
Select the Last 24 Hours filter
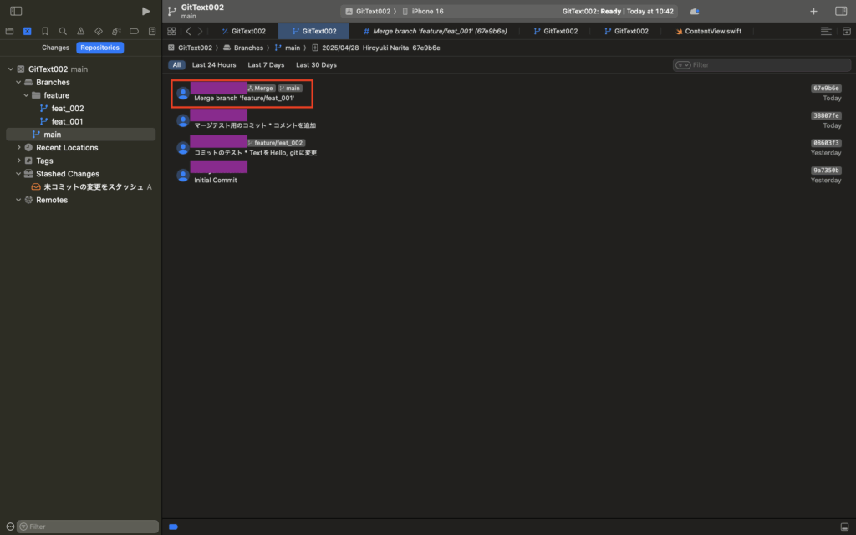click(x=214, y=65)
